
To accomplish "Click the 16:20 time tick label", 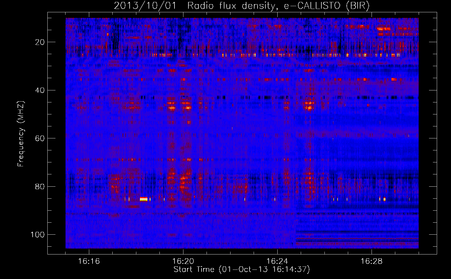I will [183, 261].
